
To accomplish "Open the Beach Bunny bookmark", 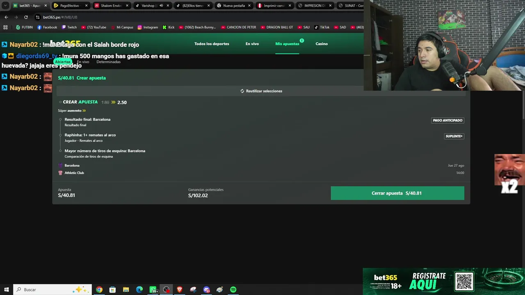I will tap(198, 27).
